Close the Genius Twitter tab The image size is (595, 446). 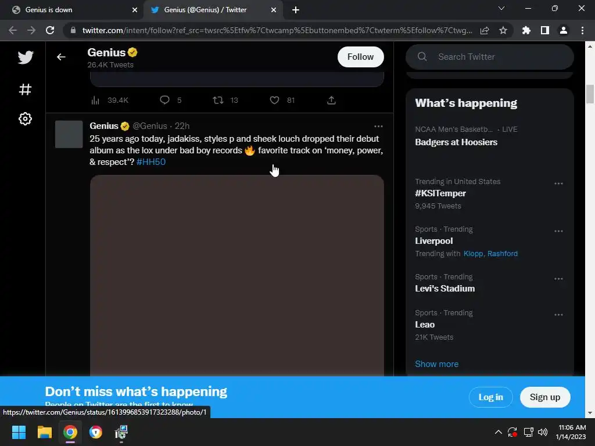(274, 10)
